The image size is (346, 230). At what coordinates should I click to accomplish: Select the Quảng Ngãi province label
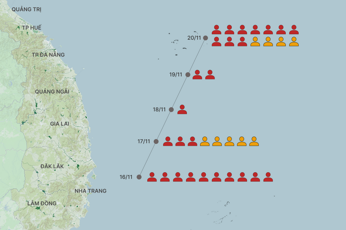pyautogui.click(x=52, y=92)
